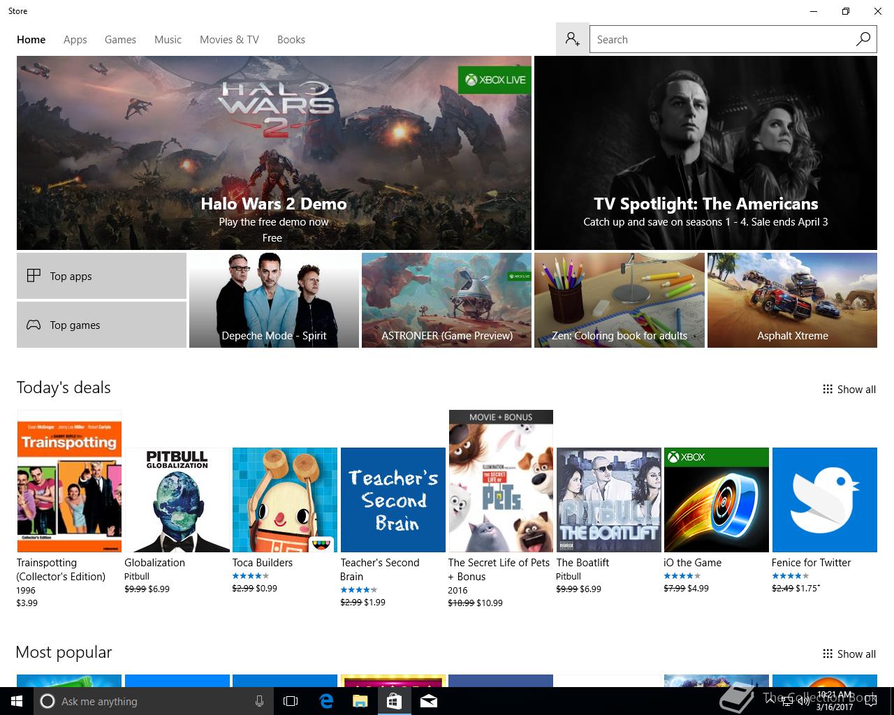
Task: Open the Windows Start menu
Action: tap(17, 701)
